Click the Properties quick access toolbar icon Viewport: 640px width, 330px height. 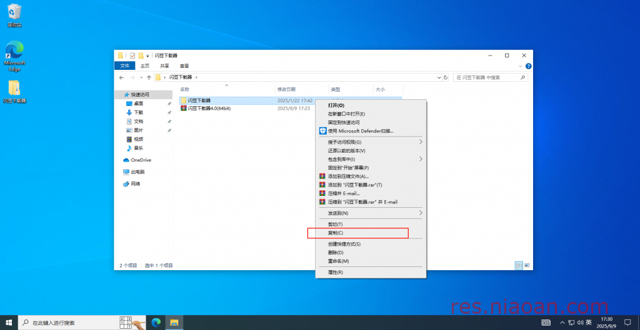[x=132, y=56]
